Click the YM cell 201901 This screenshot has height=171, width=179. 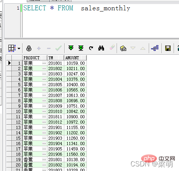coord(55,127)
